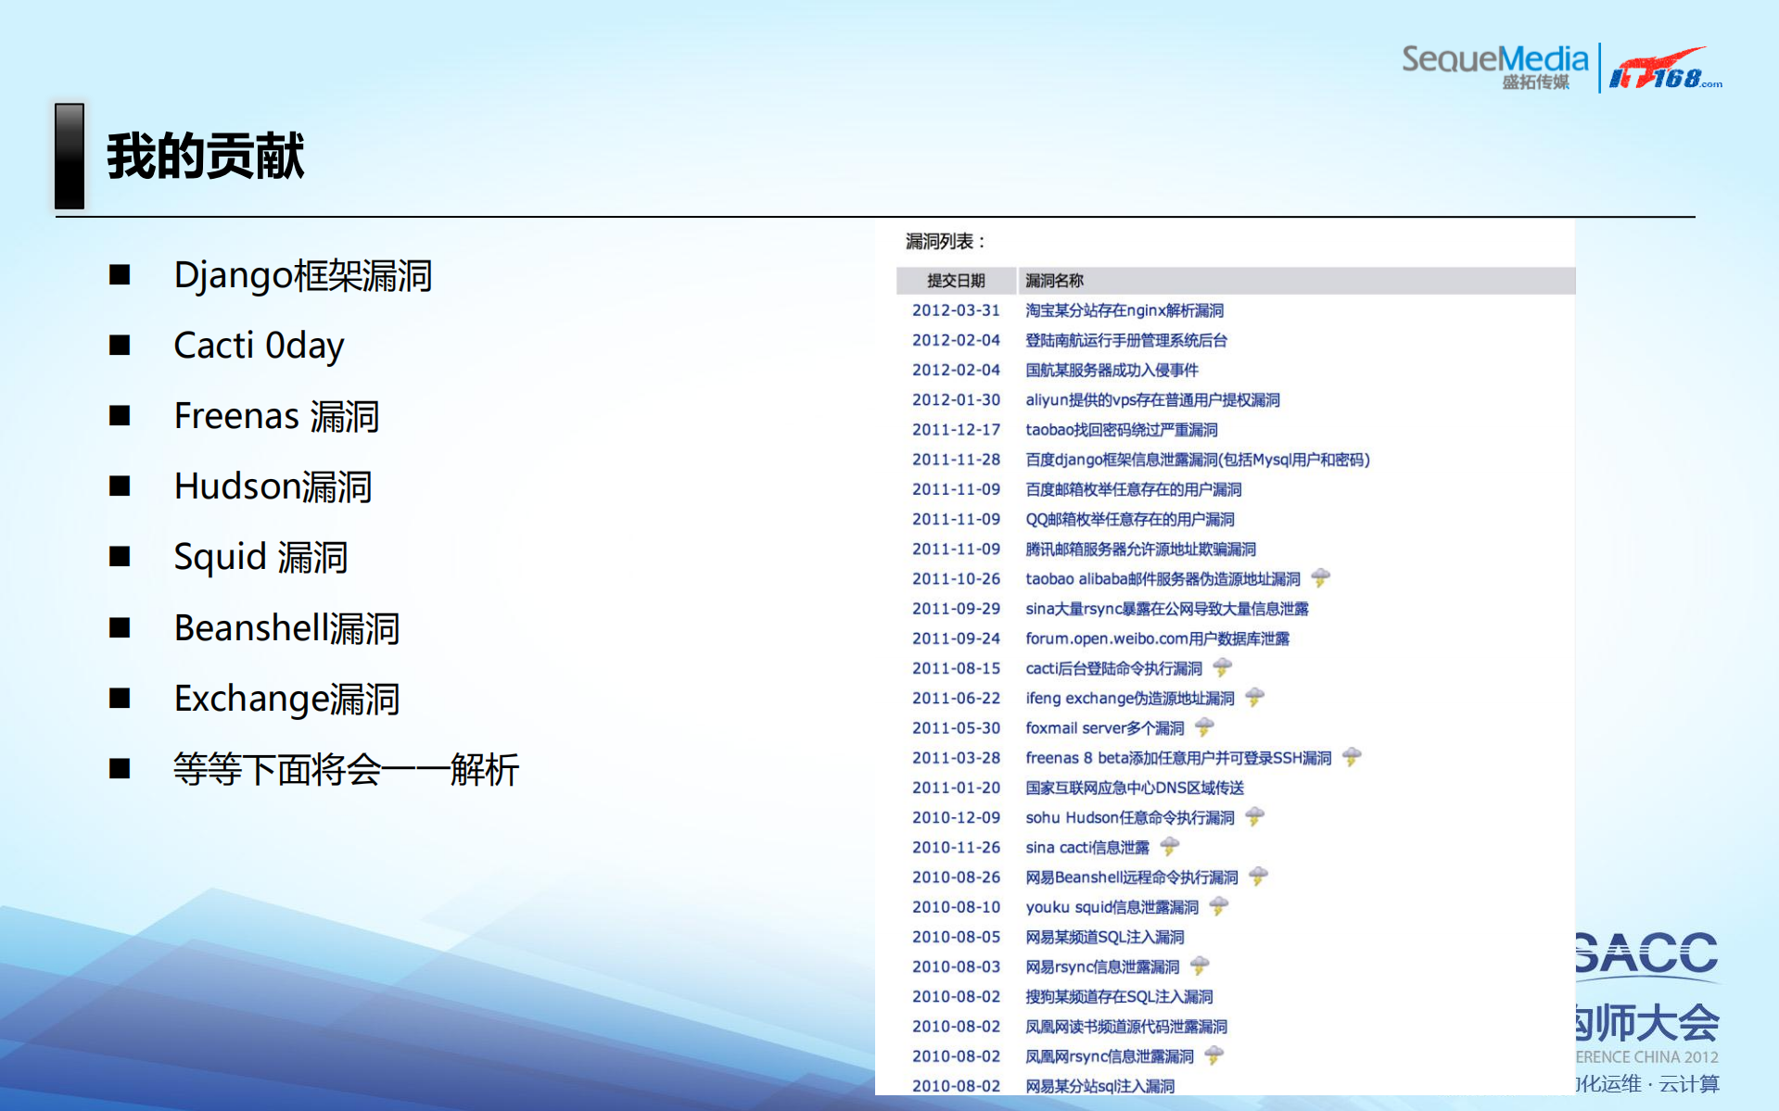Click the bullet marker beside Cacti 0day
1779x1111 pixels.
[x=119, y=345]
